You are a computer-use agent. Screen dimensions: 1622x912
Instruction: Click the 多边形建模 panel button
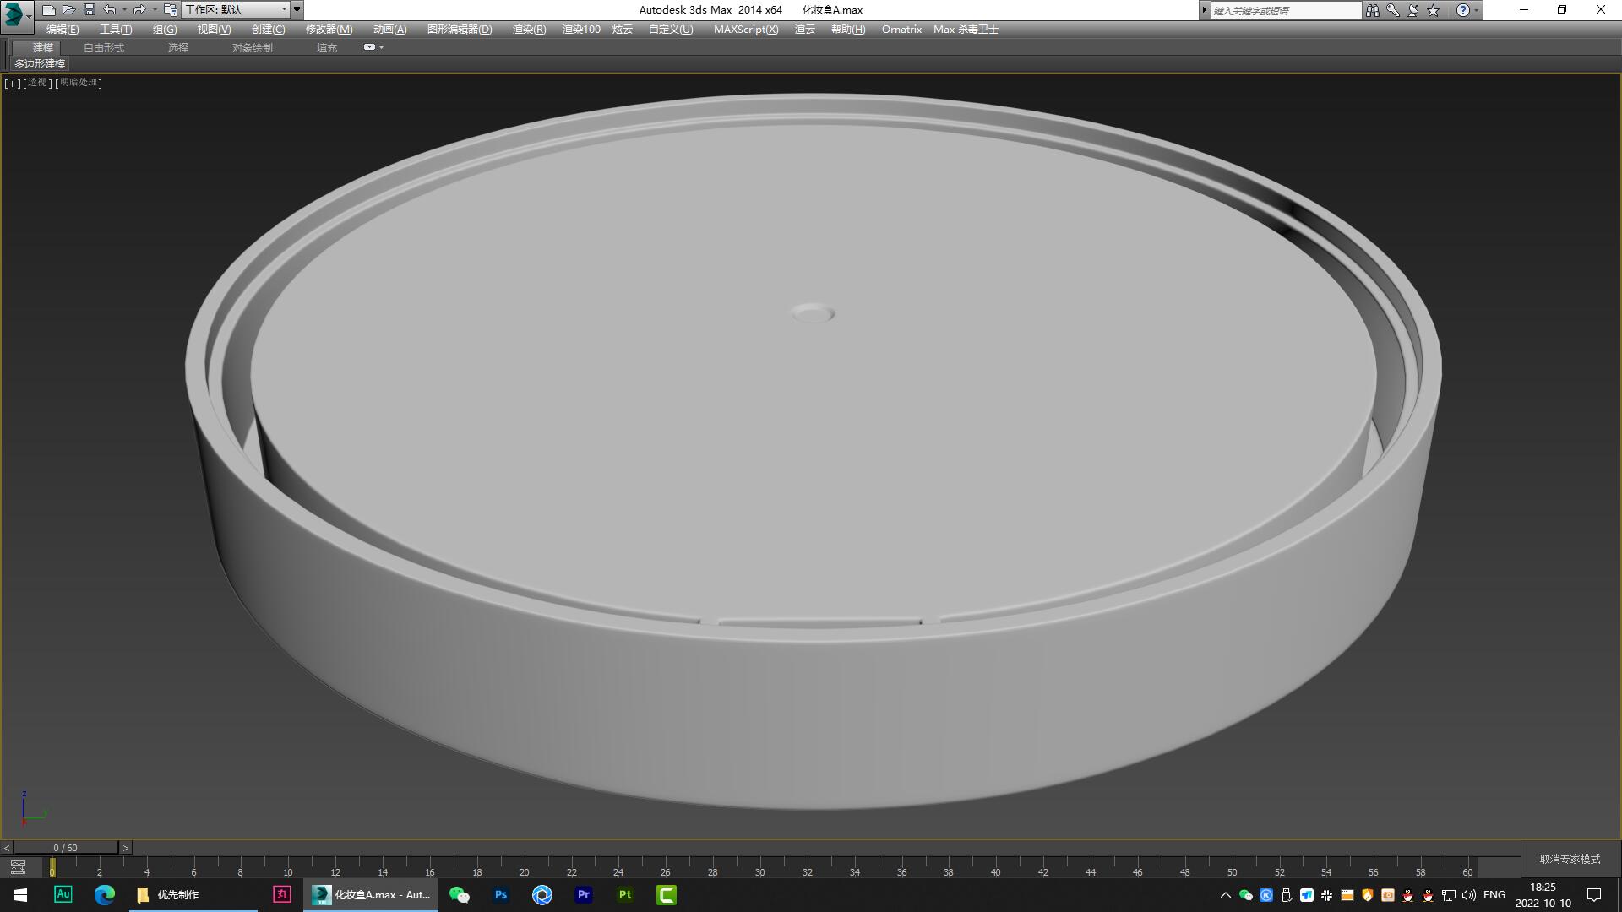(x=40, y=64)
